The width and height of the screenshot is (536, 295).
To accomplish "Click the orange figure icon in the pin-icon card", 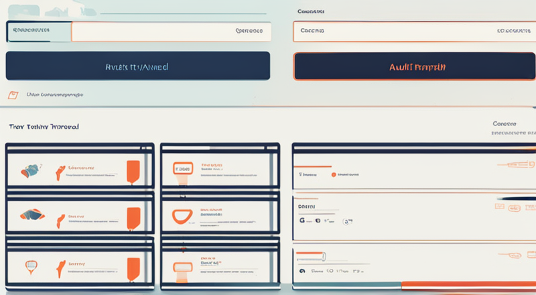I will coord(61,269).
